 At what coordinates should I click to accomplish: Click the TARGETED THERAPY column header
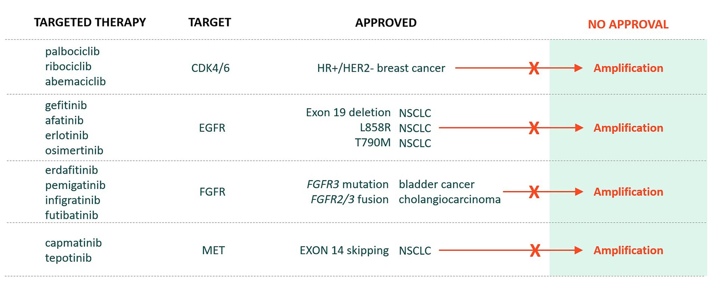[x=90, y=22]
